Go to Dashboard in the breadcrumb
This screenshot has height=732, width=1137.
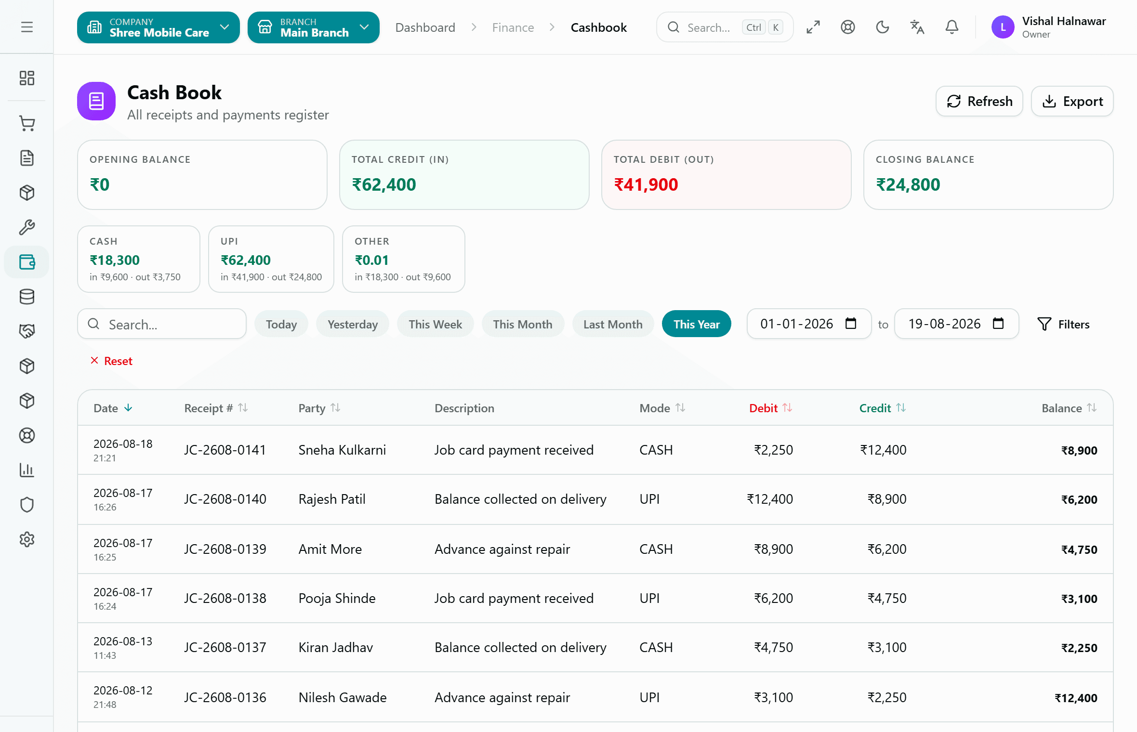[425, 27]
